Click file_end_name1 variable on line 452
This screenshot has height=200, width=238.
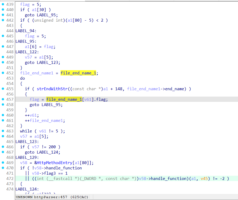37,73
